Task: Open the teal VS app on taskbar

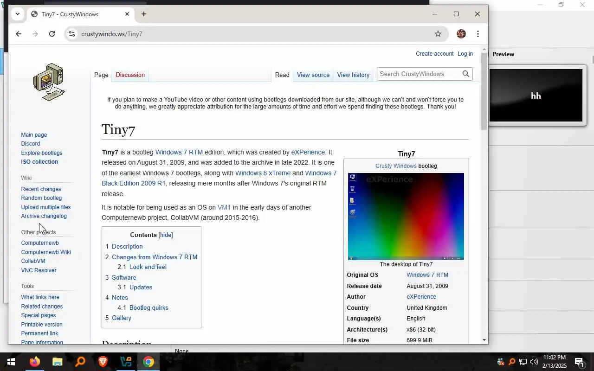Action: [126, 362]
